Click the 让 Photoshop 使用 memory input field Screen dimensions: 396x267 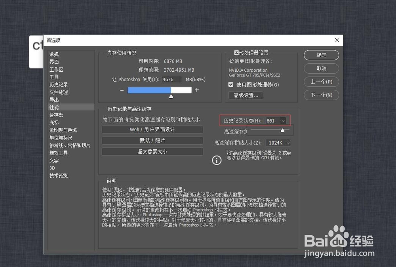[171, 79]
